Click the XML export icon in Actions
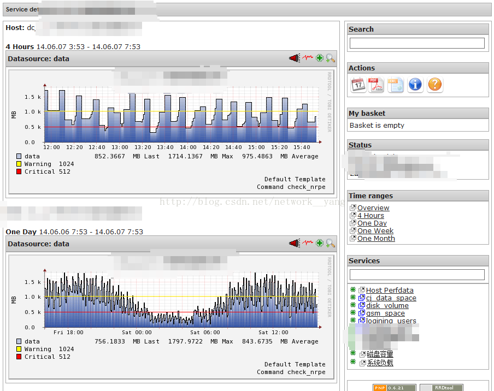Image resolution: width=494 pixels, height=391 pixels. (396, 84)
